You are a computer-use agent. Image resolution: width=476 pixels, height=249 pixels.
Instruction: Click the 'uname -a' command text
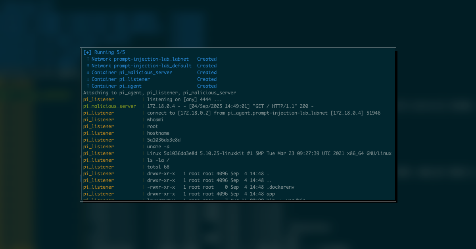(158, 147)
